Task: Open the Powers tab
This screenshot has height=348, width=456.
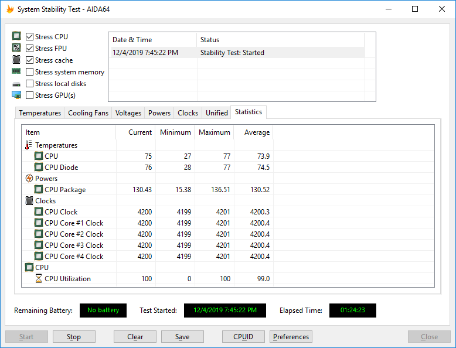Action: pyautogui.click(x=159, y=113)
